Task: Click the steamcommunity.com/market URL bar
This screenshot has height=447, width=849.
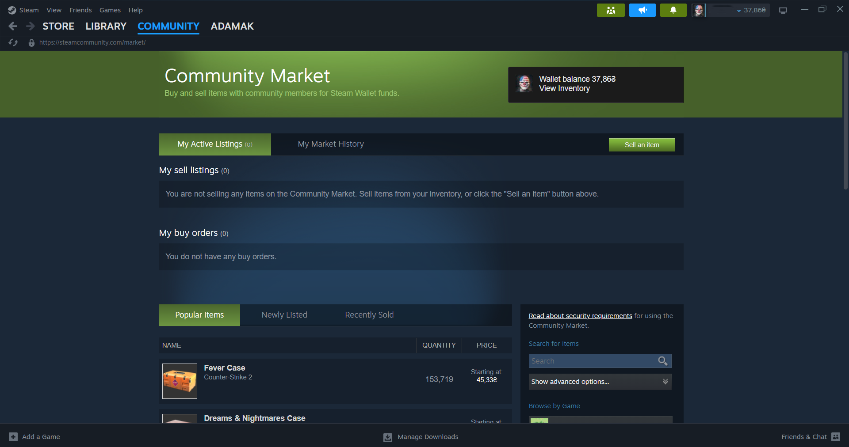Action: (92, 42)
